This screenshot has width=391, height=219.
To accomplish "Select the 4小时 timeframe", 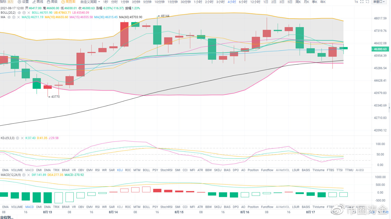I will [232, 2].
